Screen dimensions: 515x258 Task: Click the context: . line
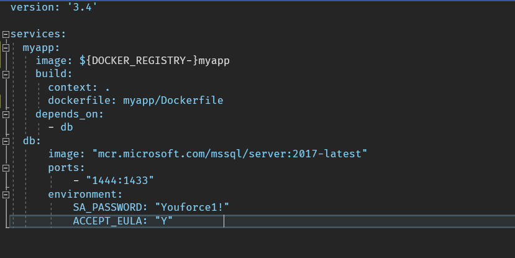pyautogui.click(x=79, y=88)
